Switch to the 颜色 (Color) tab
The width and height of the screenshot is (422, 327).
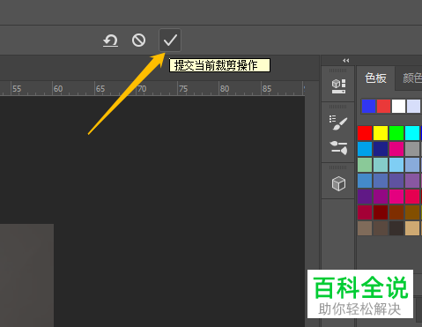point(412,78)
